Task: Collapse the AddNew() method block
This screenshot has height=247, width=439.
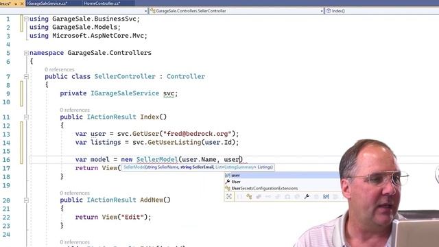Action: (26, 200)
